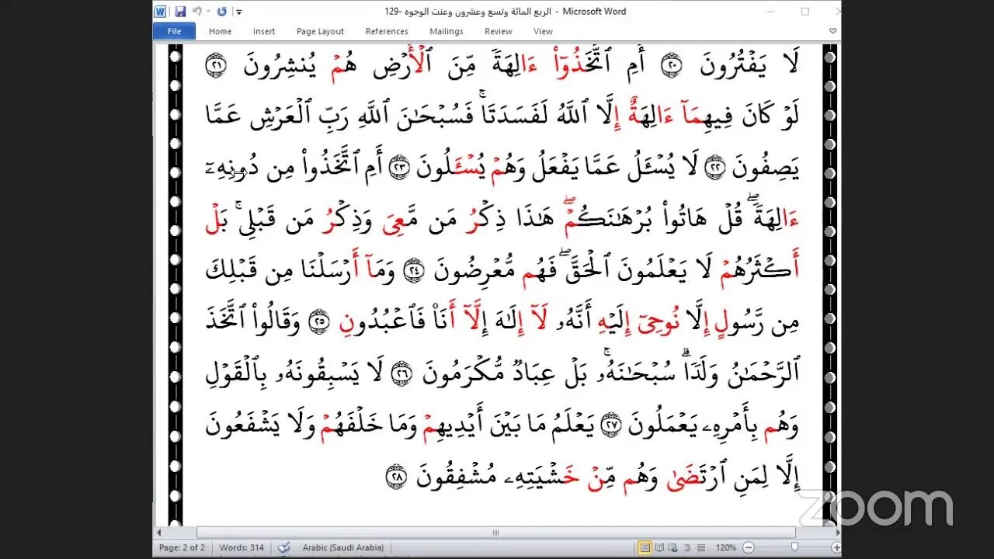Switch to the Insert tab
The image size is (994, 559).
click(264, 31)
